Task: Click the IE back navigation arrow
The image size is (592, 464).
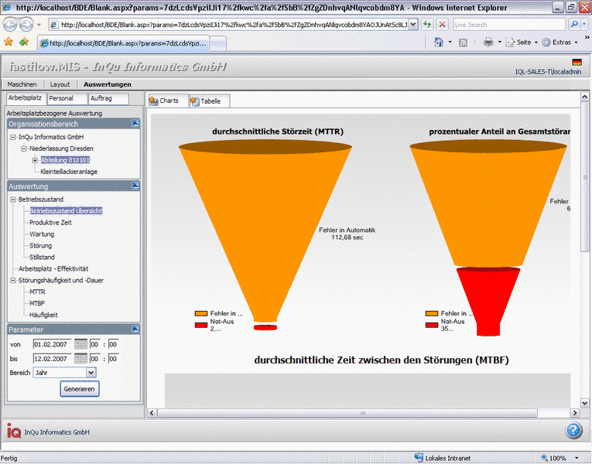Action: [10, 25]
